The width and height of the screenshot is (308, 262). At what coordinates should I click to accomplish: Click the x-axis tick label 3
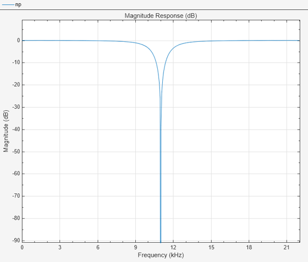click(x=60, y=248)
